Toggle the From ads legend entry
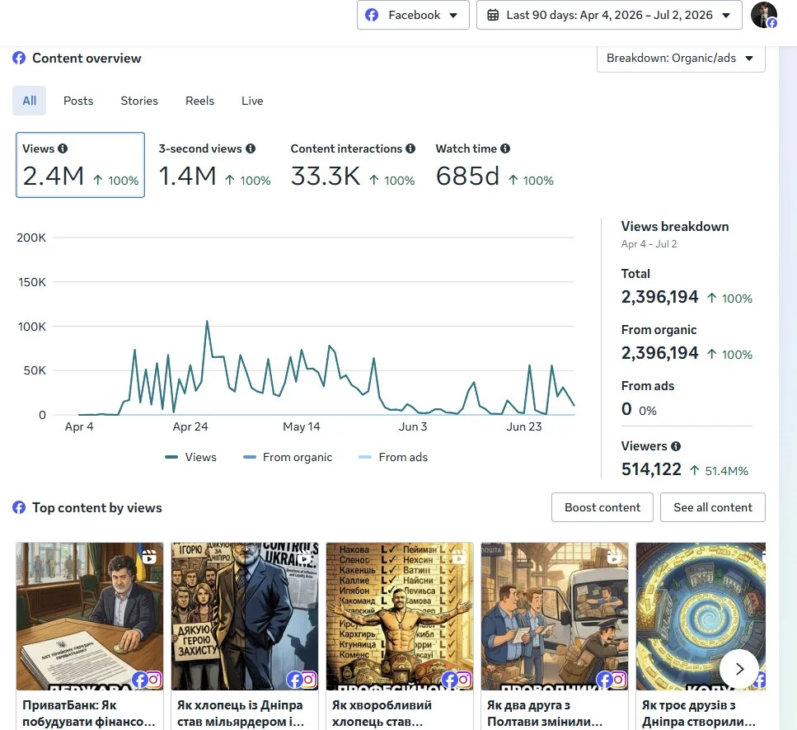Viewport: 797px width, 730px height. pos(393,457)
